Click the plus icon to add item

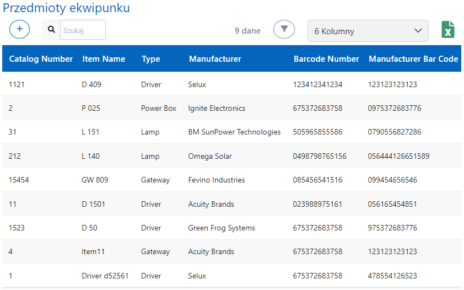[x=19, y=29]
